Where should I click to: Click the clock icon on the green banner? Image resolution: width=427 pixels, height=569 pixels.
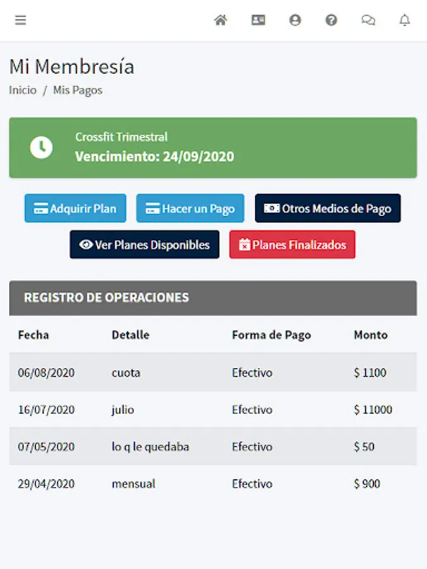(x=42, y=147)
